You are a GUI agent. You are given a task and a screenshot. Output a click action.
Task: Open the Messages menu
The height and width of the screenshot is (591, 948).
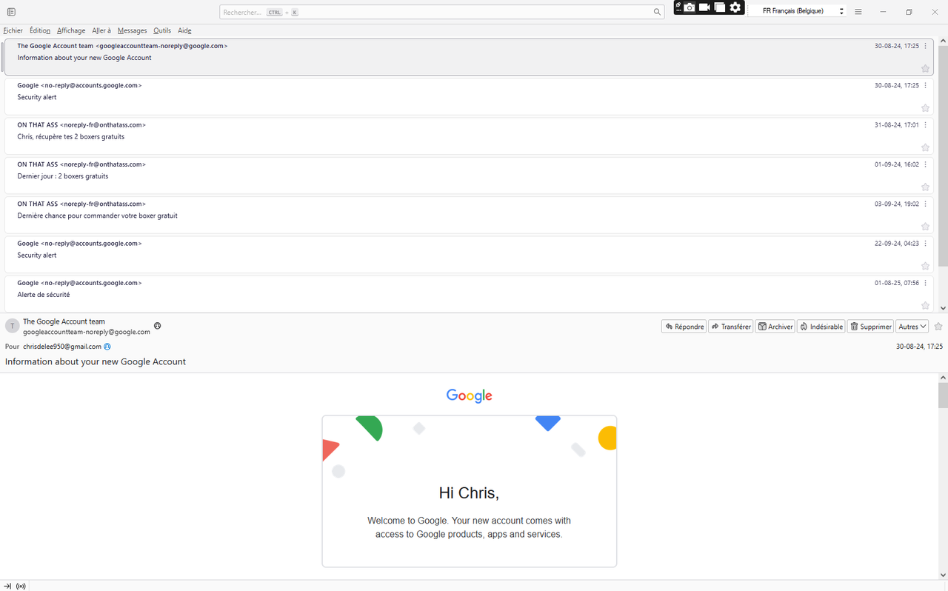point(132,30)
